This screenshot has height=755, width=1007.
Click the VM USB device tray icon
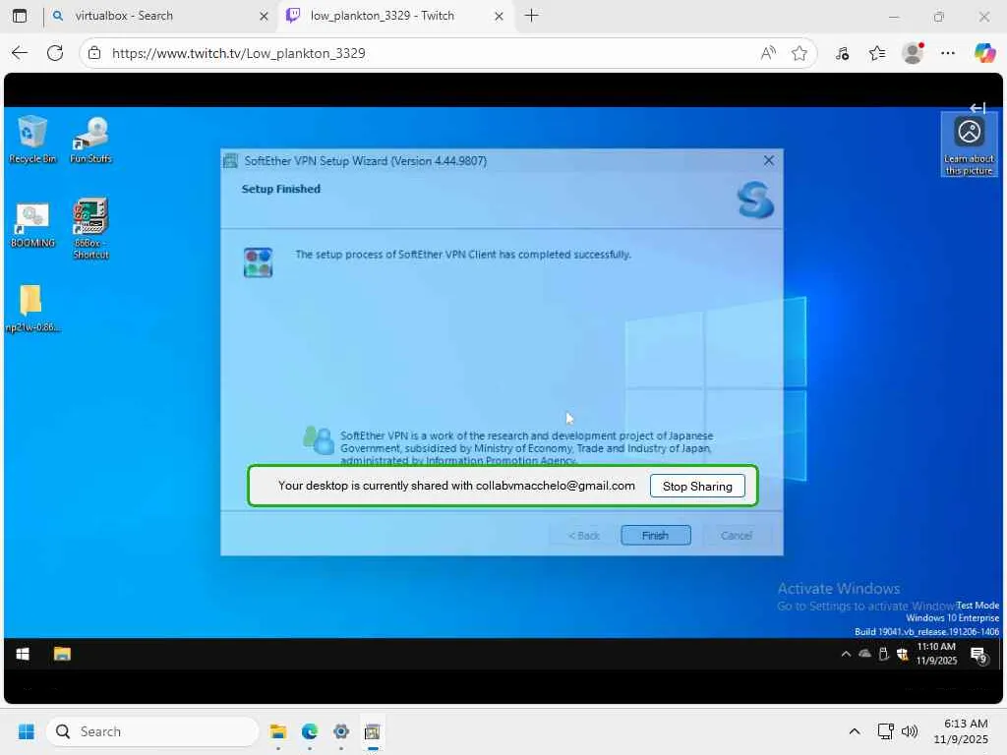(884, 654)
